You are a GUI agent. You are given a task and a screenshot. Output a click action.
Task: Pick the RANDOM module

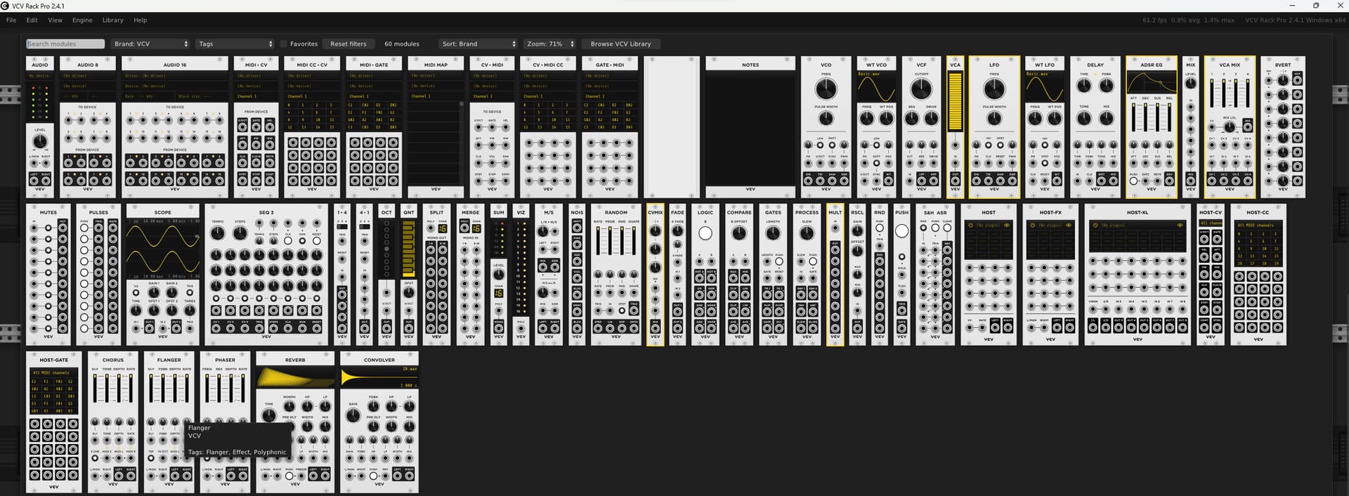[616, 275]
